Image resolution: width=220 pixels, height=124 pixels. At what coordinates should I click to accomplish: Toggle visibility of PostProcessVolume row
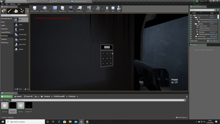point(191,30)
